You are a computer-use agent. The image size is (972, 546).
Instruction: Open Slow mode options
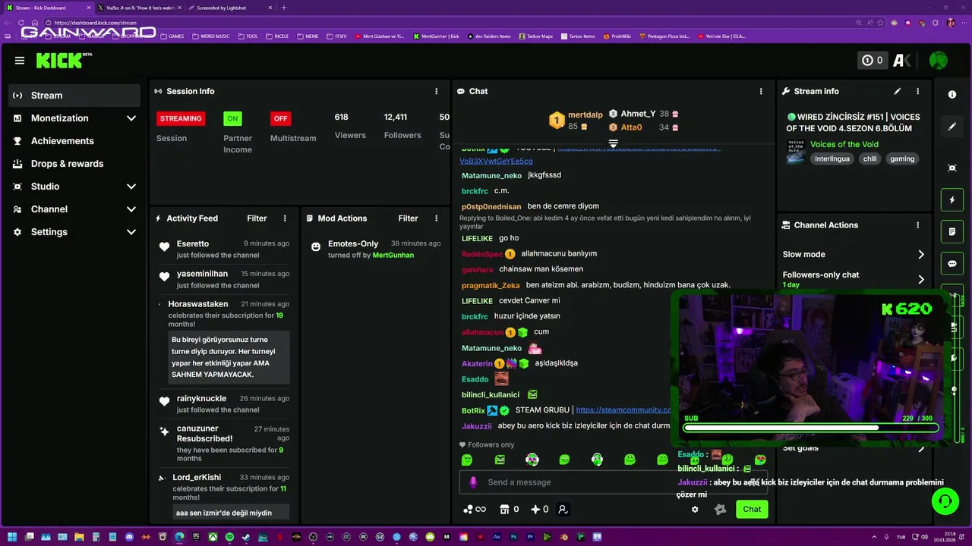tap(854, 255)
